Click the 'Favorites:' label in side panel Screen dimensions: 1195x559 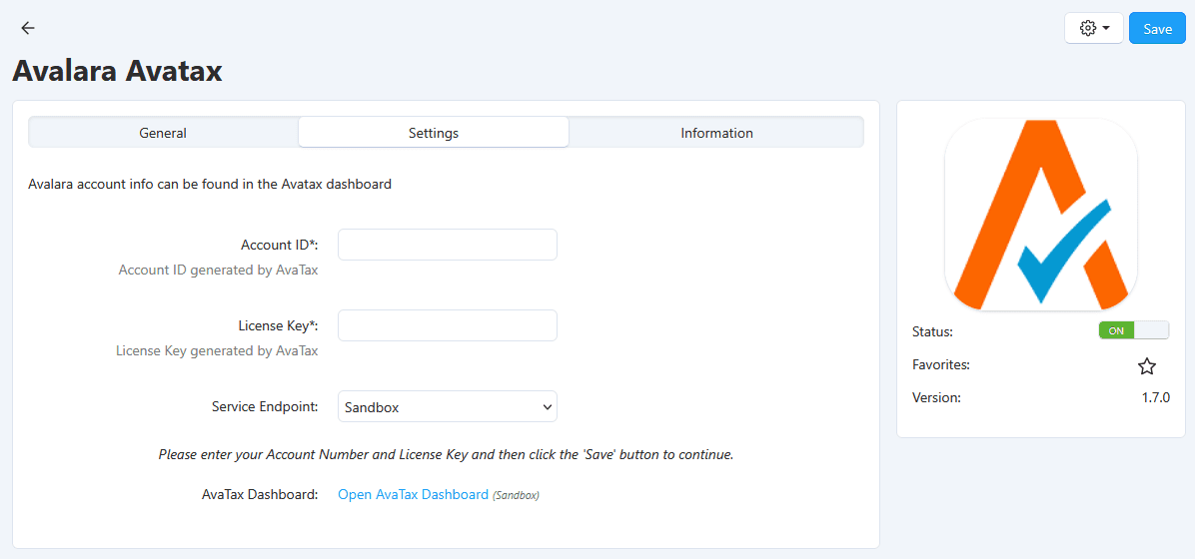tap(940, 364)
